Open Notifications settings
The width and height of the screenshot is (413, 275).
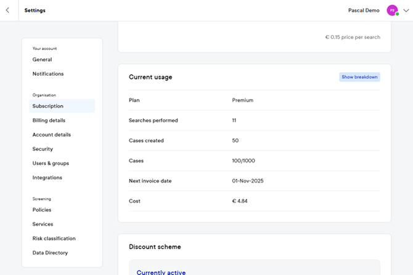(48, 74)
